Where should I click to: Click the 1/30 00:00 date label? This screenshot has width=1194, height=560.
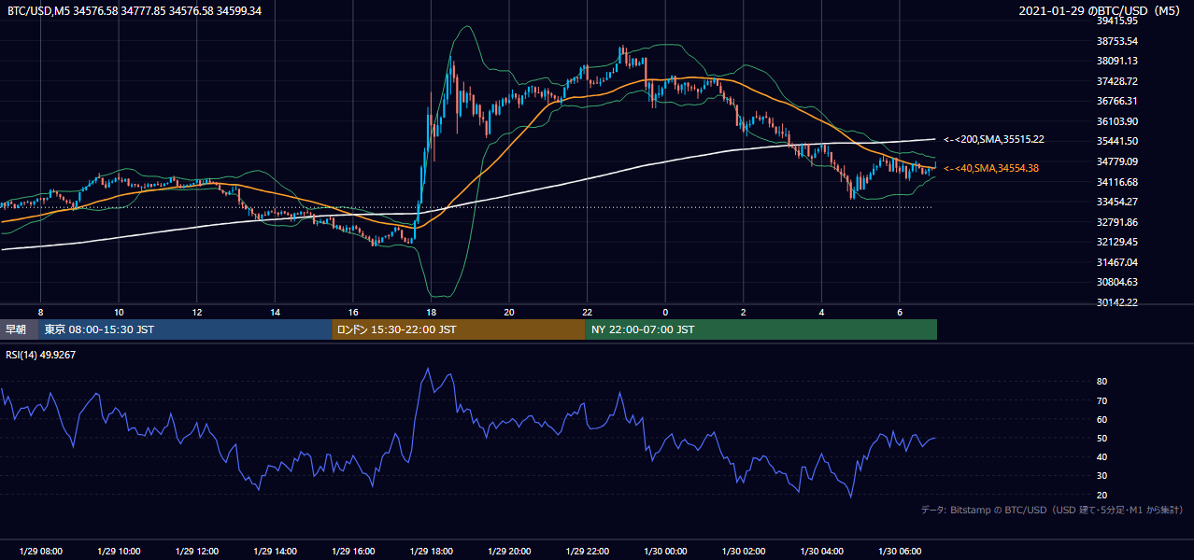click(665, 551)
